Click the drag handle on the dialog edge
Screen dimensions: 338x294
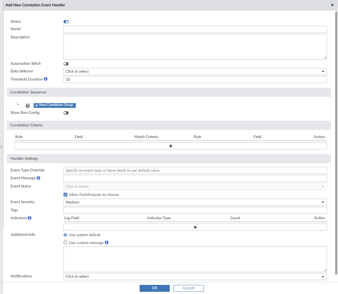[x=1, y=147]
